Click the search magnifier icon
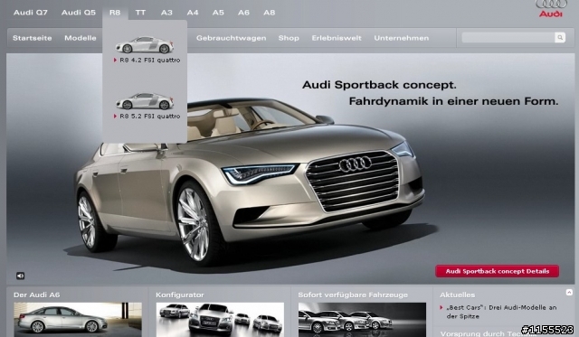This screenshot has width=579, height=337. (560, 37)
